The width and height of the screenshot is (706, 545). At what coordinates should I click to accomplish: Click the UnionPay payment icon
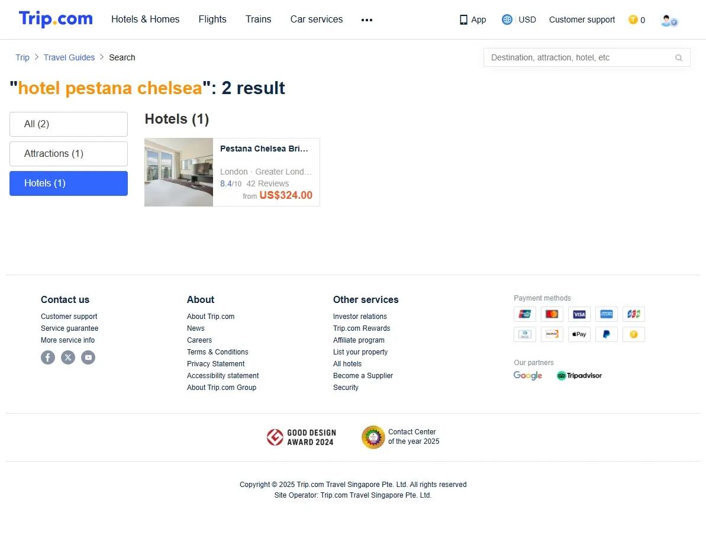pos(524,314)
